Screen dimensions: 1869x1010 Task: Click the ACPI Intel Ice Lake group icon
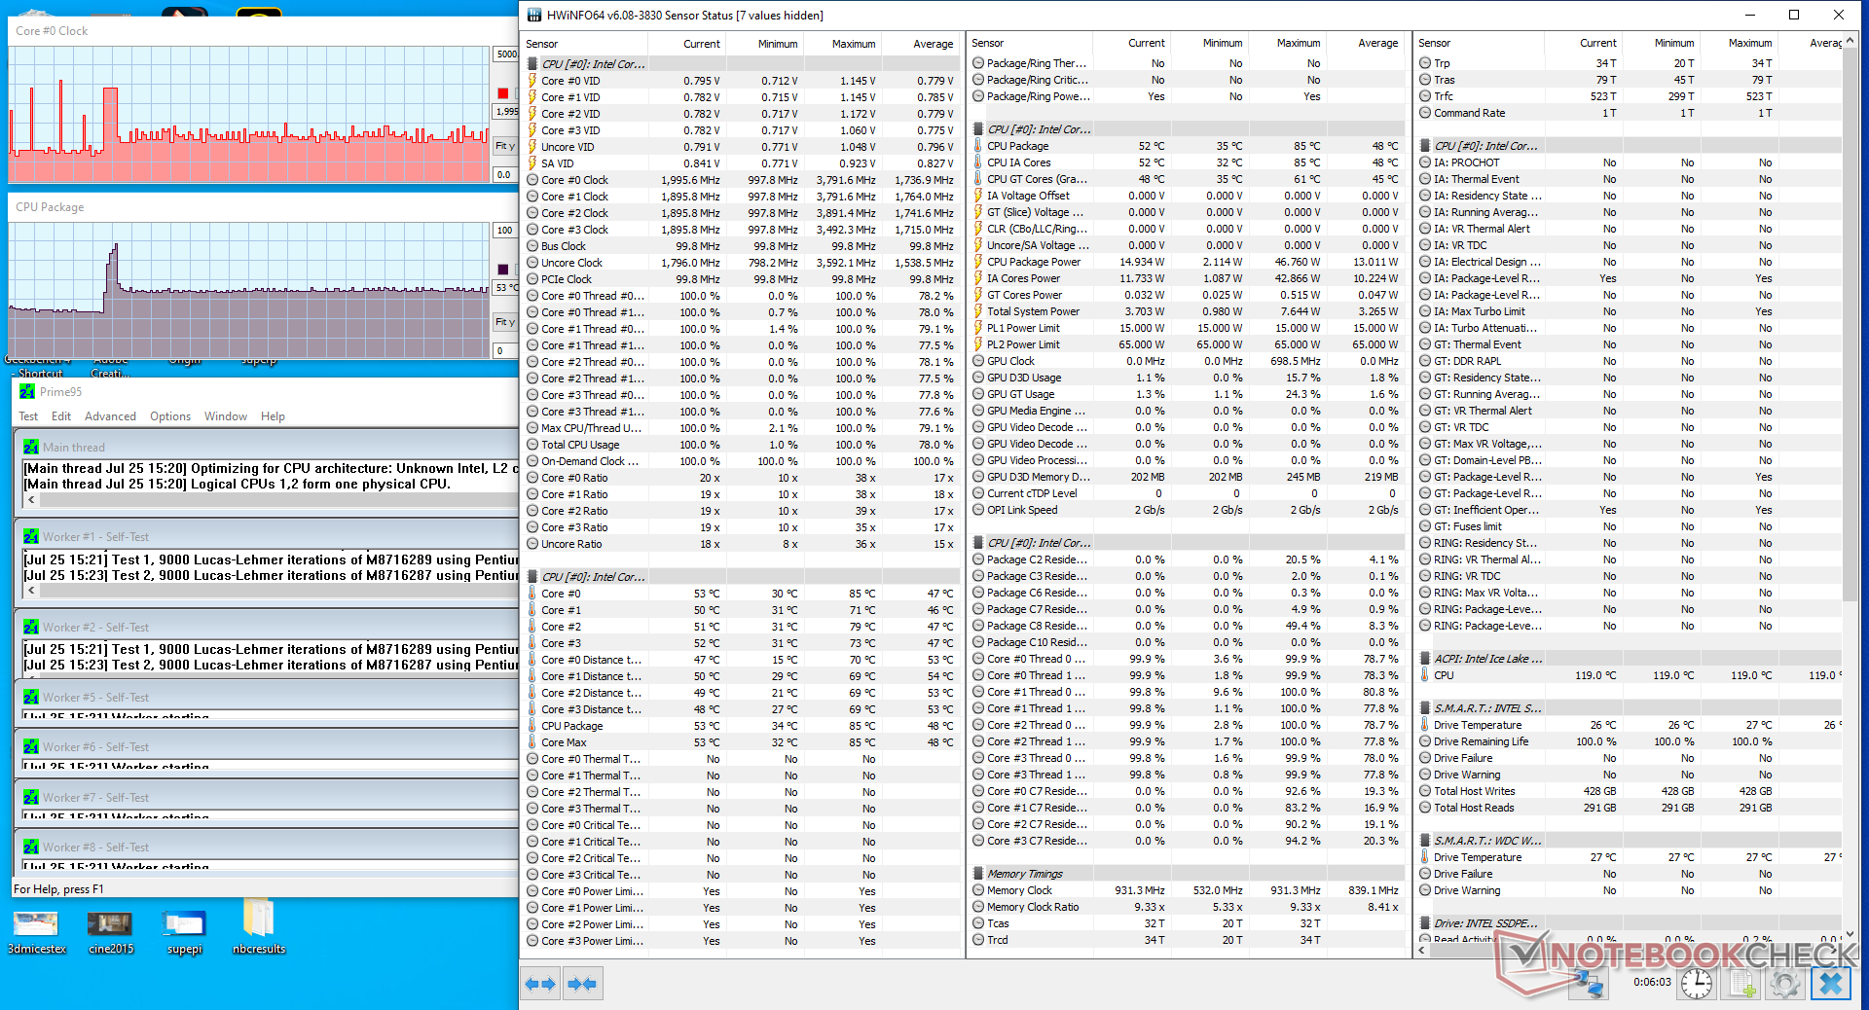pos(1425,659)
